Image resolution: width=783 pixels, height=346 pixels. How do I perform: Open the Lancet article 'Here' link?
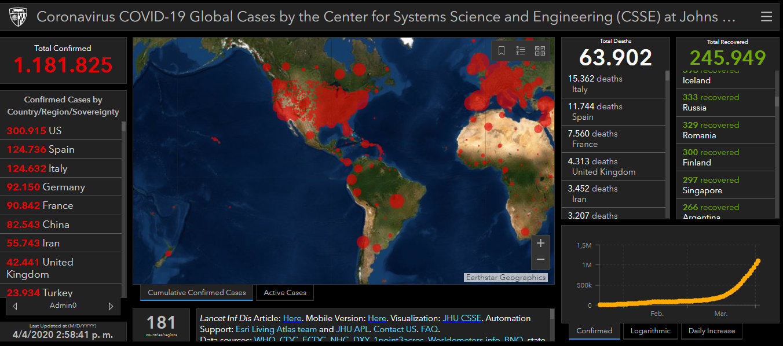click(292, 318)
